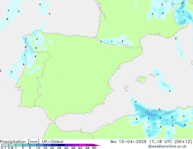Click the '50' legend tick label
The width and height of the screenshot is (193, 149).
tap(94, 148)
